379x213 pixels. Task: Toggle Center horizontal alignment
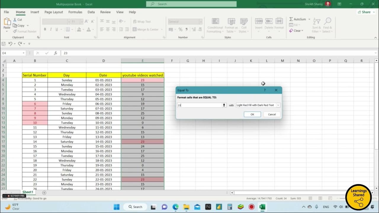pos(108,29)
